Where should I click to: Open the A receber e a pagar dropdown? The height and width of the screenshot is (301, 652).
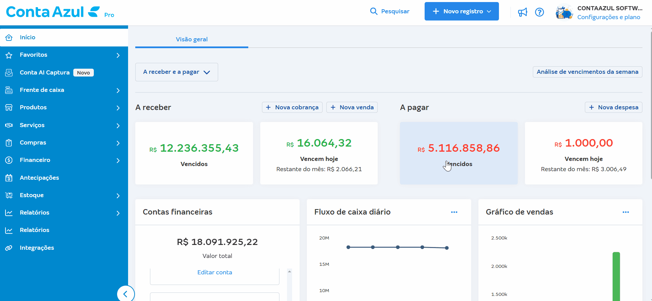click(x=177, y=72)
